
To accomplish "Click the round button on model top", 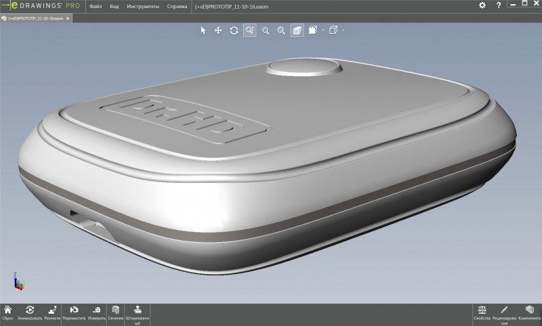I will pyautogui.click(x=304, y=67).
